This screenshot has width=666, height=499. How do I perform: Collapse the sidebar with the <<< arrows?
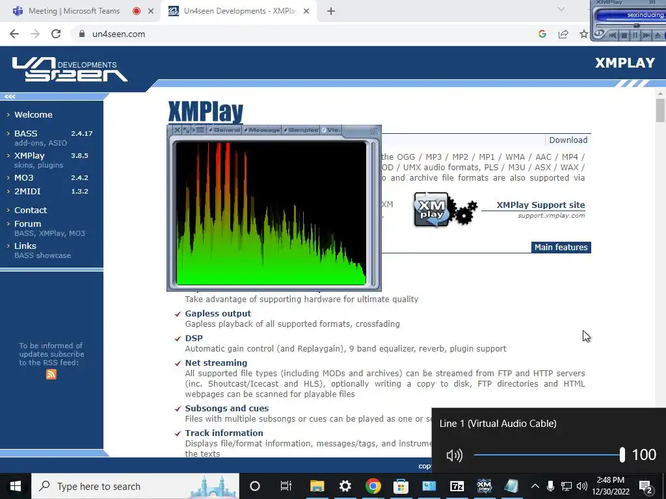(x=10, y=96)
